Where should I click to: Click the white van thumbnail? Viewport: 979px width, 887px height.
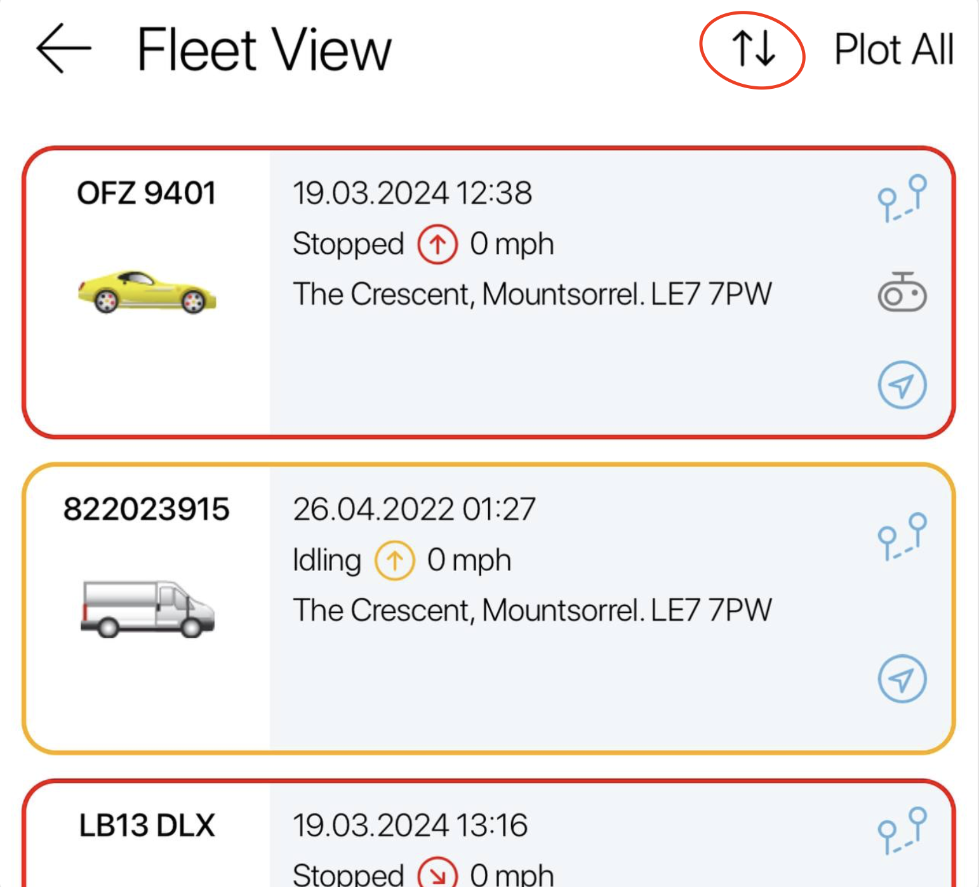tap(147, 609)
